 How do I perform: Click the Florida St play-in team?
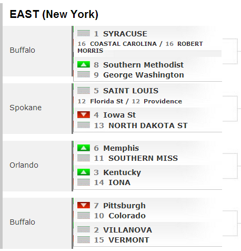pos(106,101)
